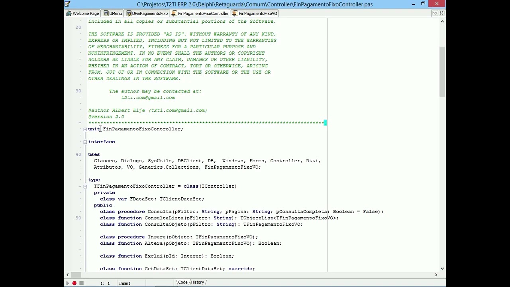This screenshot has width=510, height=287.
Task: Click the line number 50 in gutter
Action: click(78, 218)
